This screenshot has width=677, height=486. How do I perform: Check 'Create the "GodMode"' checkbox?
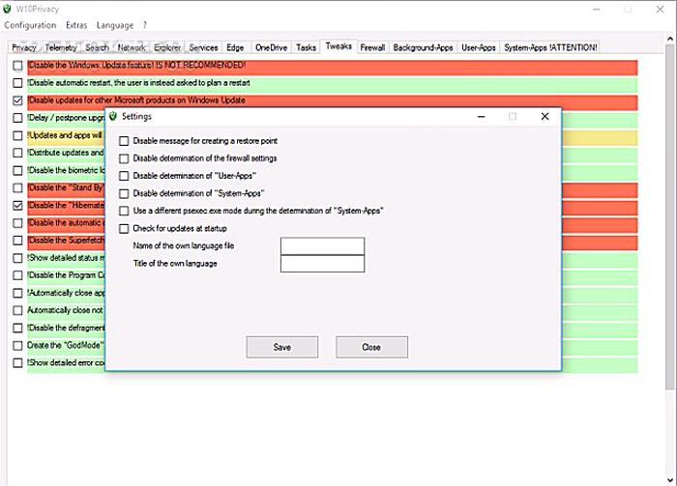tap(17, 346)
